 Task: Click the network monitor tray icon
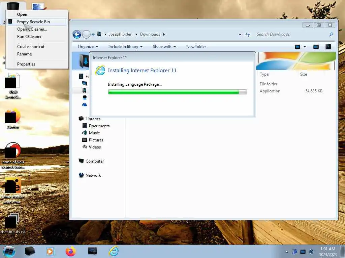[303, 252]
